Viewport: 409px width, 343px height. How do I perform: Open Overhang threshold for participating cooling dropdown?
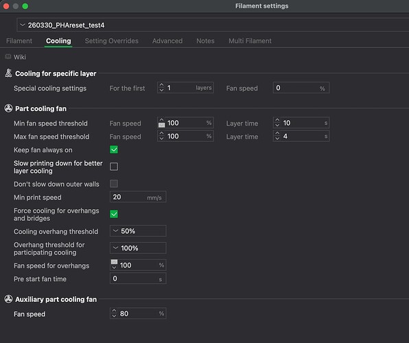pos(138,248)
